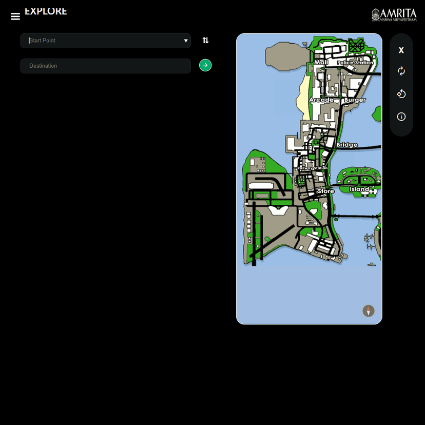Select Police Station on the map

[355, 62]
